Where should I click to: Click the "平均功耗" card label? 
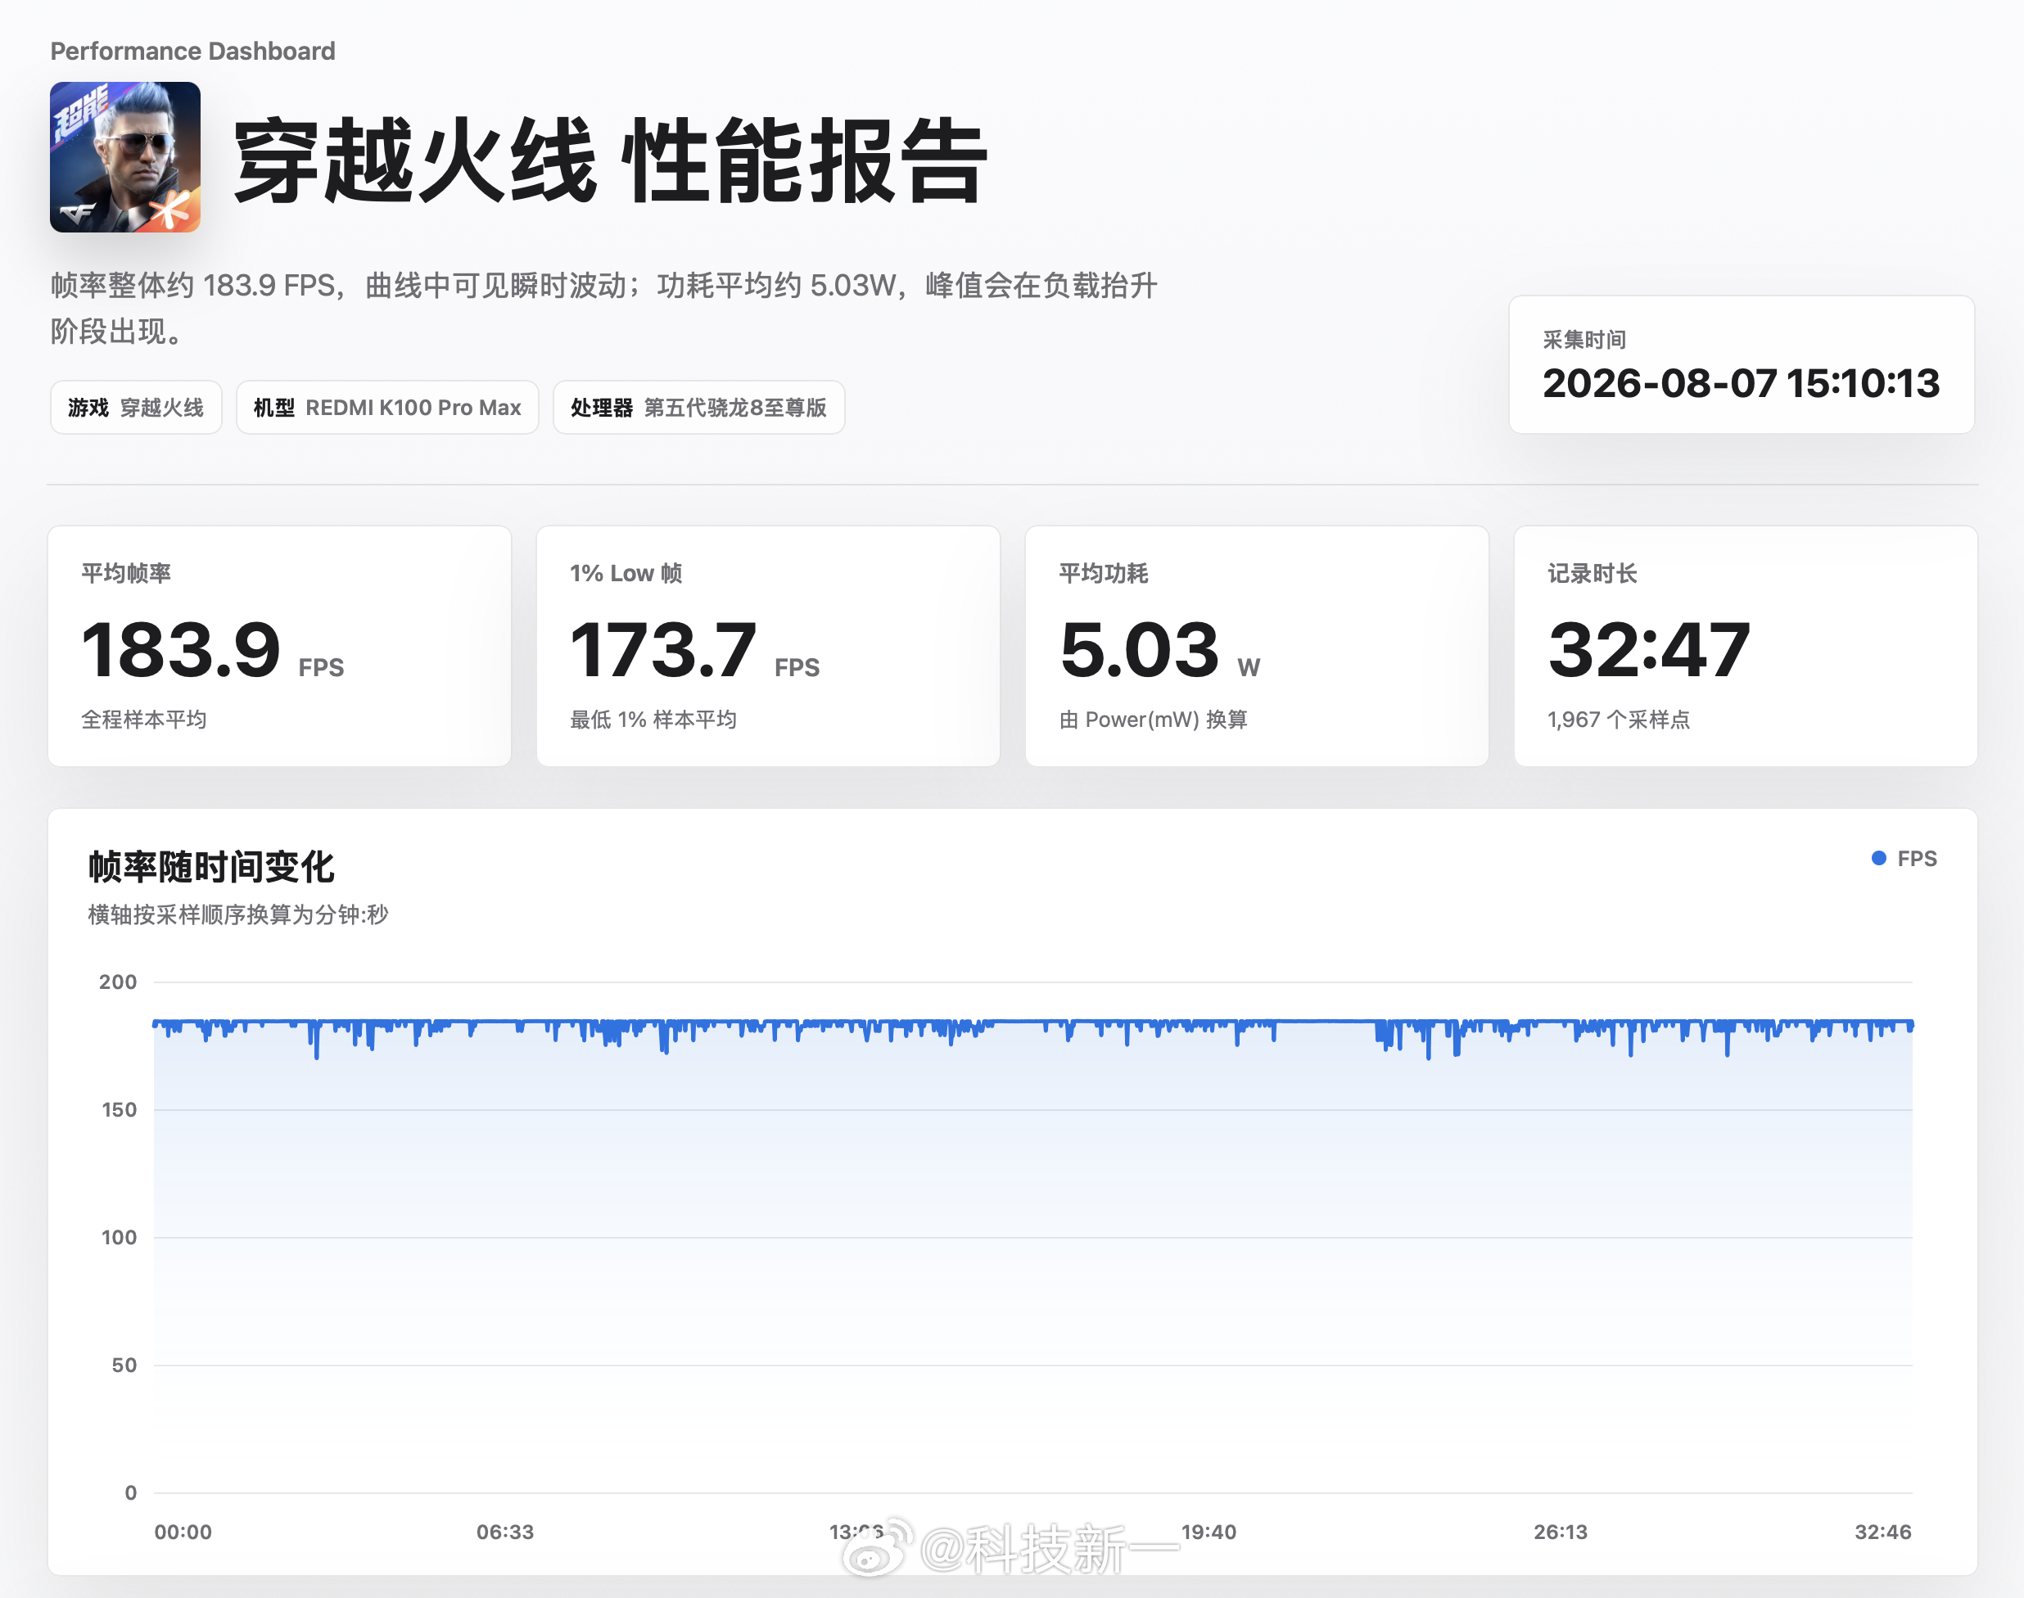point(1103,572)
